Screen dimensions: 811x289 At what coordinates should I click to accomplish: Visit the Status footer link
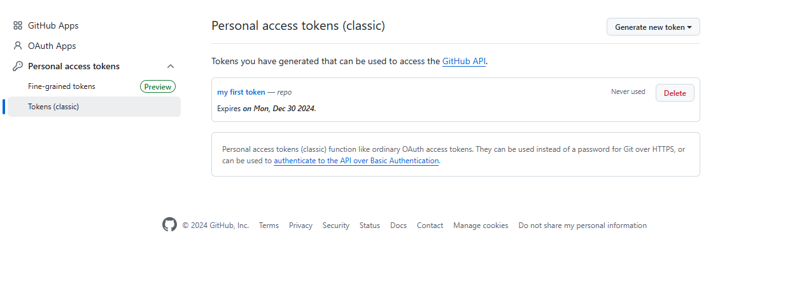click(x=370, y=225)
